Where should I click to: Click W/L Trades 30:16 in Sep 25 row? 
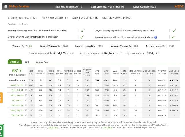click(x=115, y=110)
